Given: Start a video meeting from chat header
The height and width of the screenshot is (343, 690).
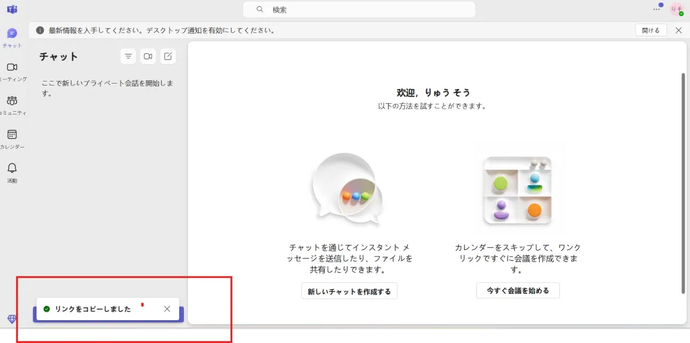Looking at the screenshot, I should pos(148,57).
